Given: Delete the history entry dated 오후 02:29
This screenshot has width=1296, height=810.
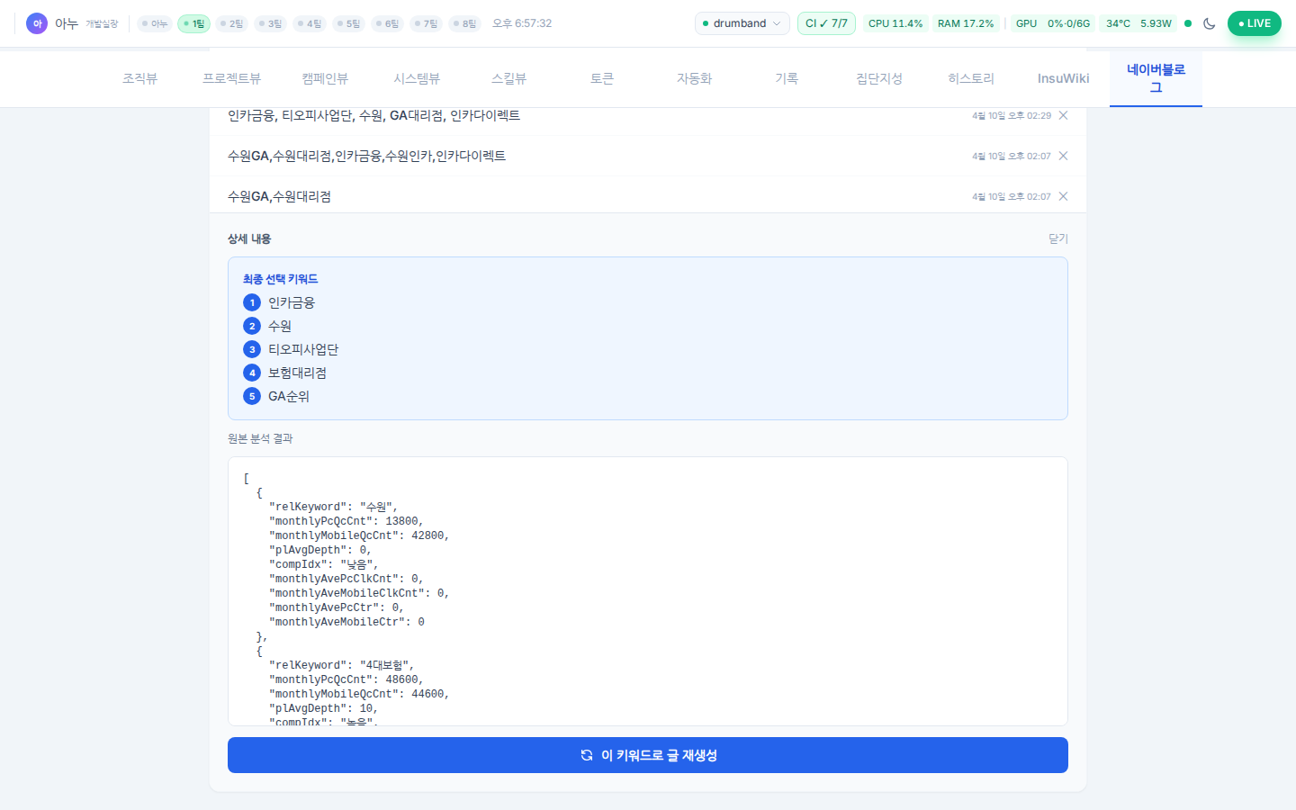Looking at the screenshot, I should 1063,115.
